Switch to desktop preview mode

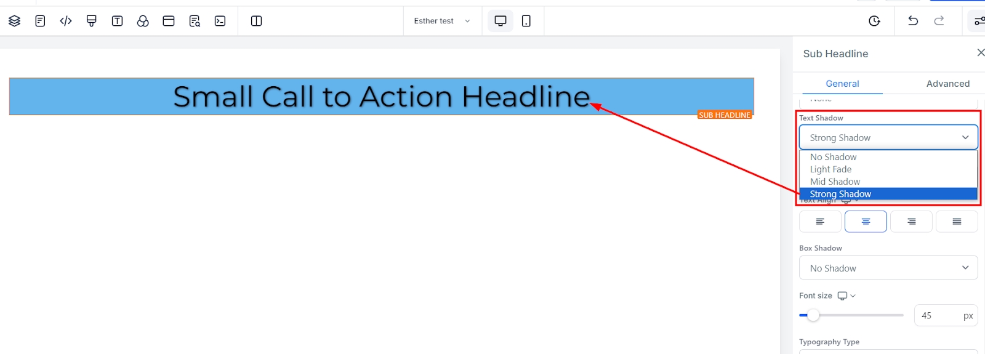501,21
